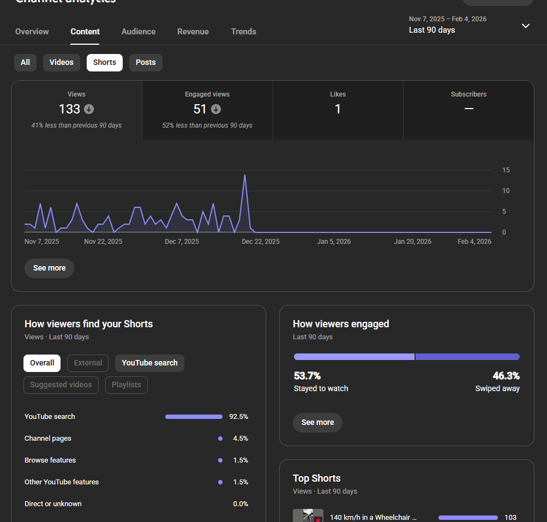Open the Audience tab
The width and height of the screenshot is (547, 522).
(139, 32)
